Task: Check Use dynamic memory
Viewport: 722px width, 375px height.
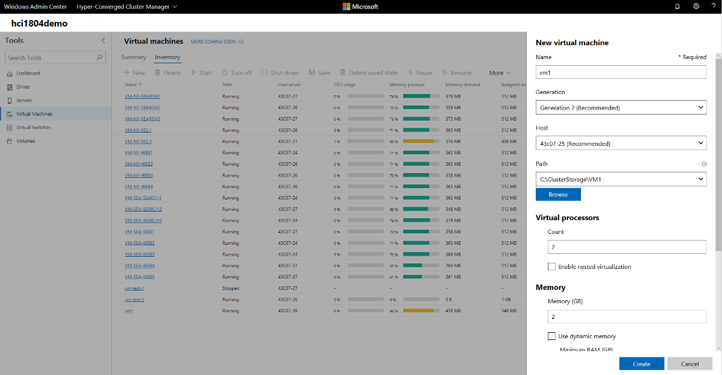Action: [x=551, y=336]
